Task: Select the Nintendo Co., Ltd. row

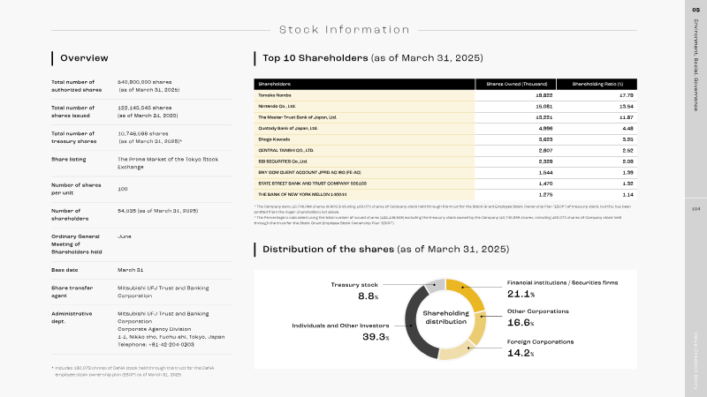Action: pyautogui.click(x=445, y=106)
